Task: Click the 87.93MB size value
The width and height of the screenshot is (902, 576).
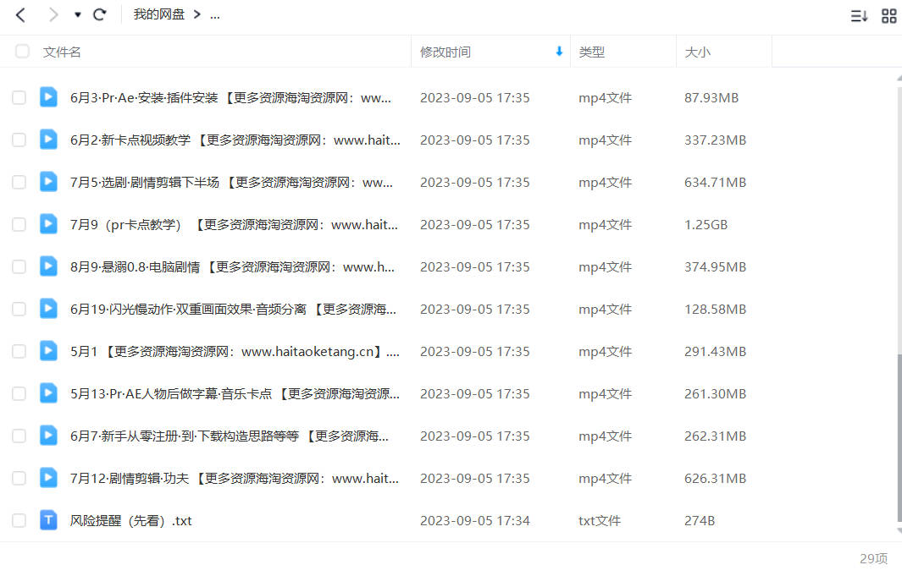Action: tap(711, 98)
